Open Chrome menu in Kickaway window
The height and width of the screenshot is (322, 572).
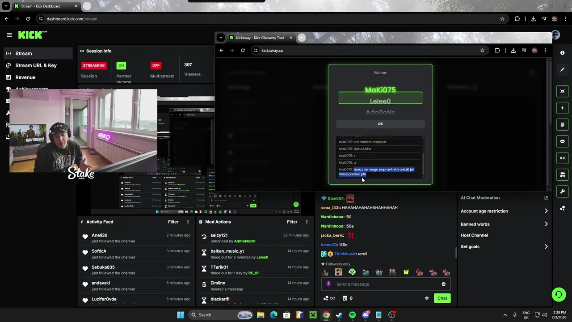point(545,51)
